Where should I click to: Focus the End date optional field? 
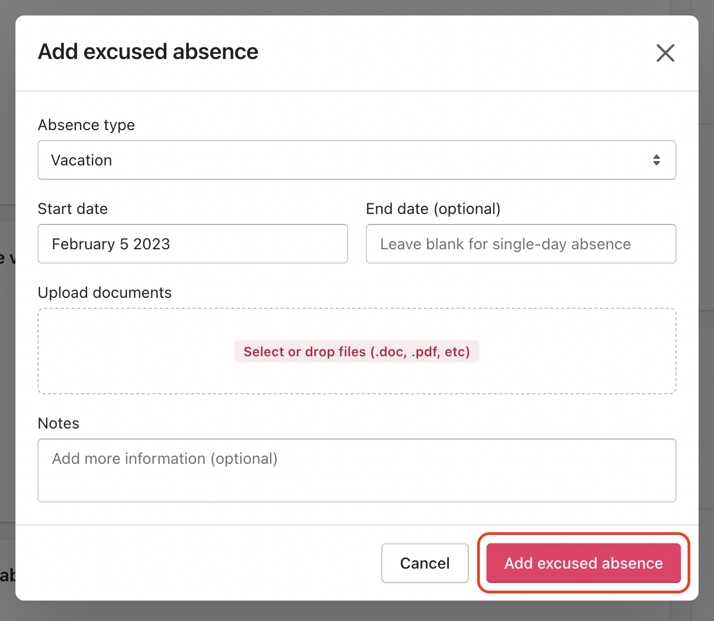click(521, 244)
